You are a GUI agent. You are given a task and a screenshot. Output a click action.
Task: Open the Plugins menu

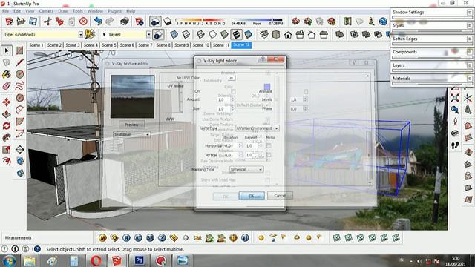click(114, 11)
